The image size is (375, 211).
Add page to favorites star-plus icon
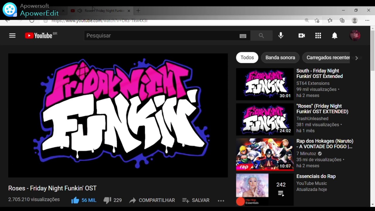coord(317,21)
